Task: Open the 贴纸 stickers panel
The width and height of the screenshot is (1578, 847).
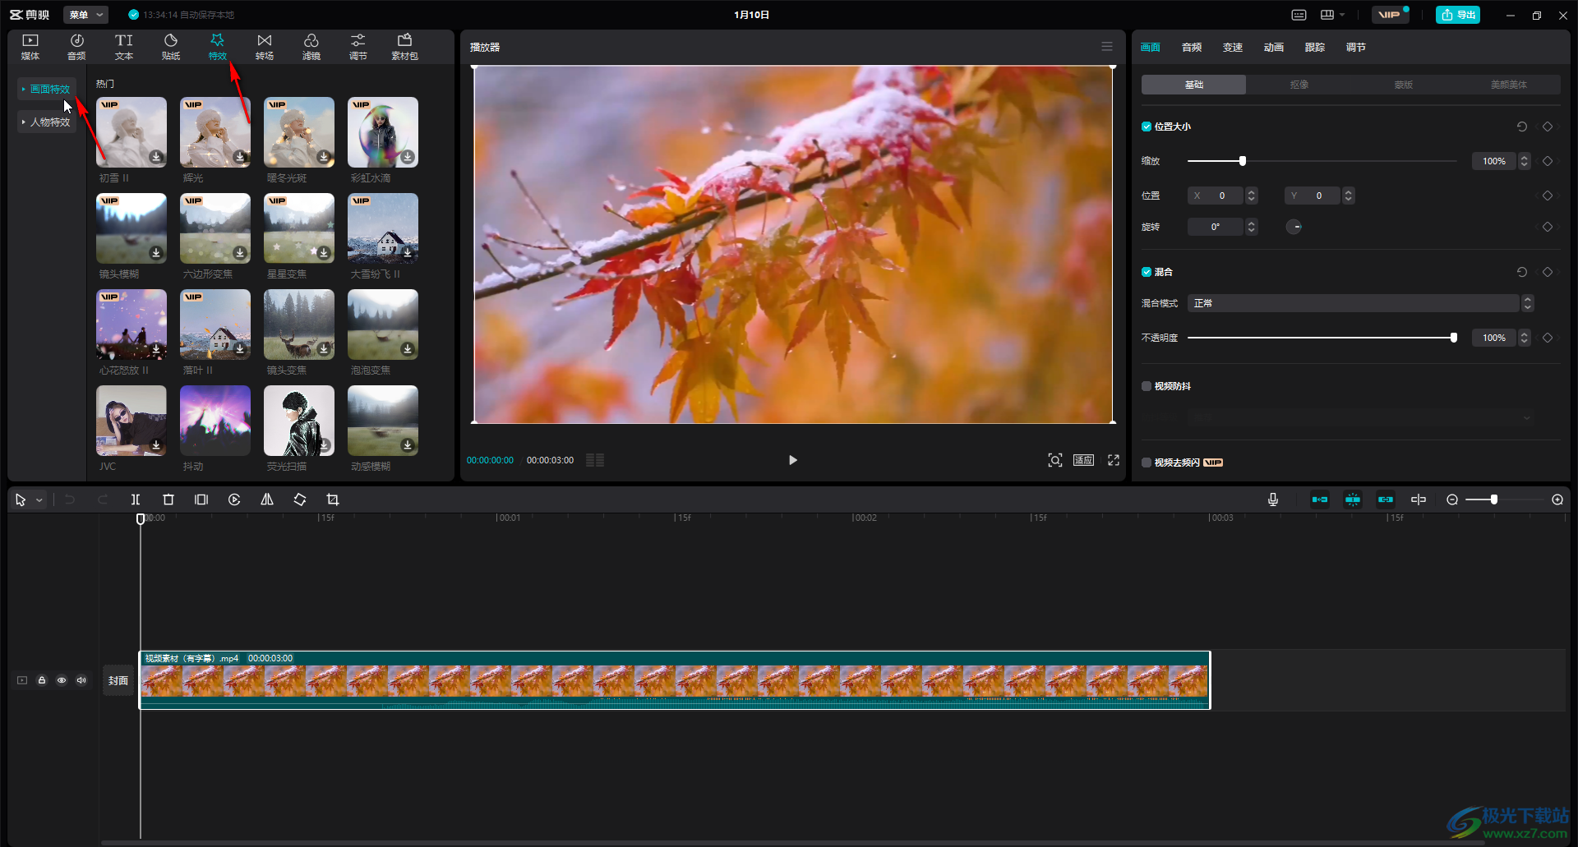Action: pyautogui.click(x=171, y=47)
